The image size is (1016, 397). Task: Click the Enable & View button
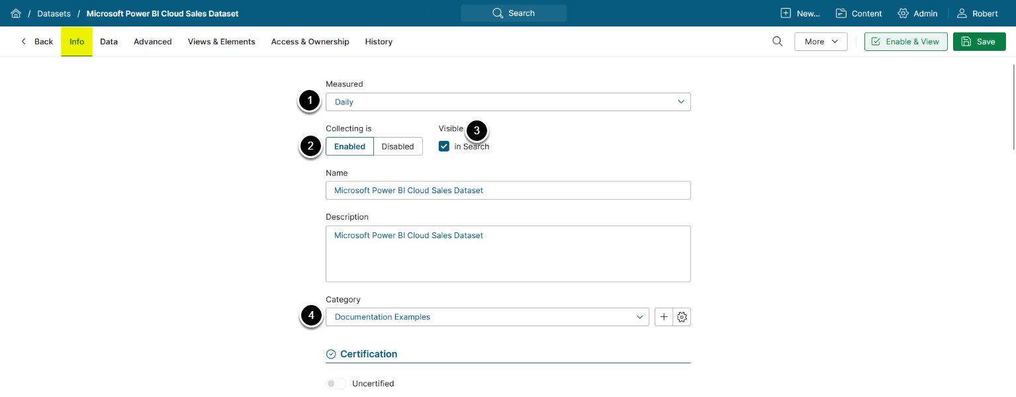coord(905,42)
